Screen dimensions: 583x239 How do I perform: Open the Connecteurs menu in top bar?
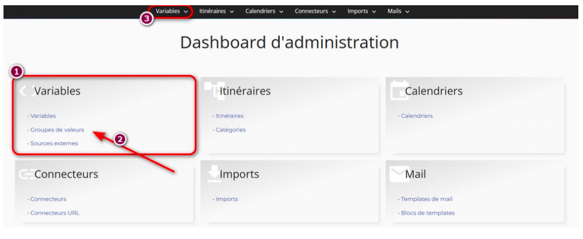tap(315, 11)
